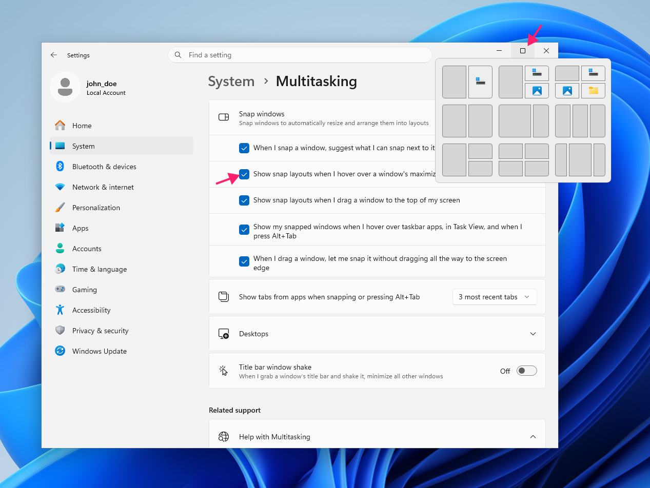Click the Help with Multitasking globe icon

(224, 437)
